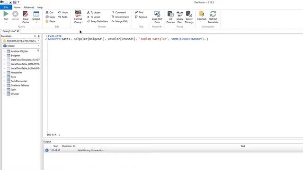The image size is (303, 170).
Task: Close the Query1.dax tab
Action: click(x=18, y=31)
